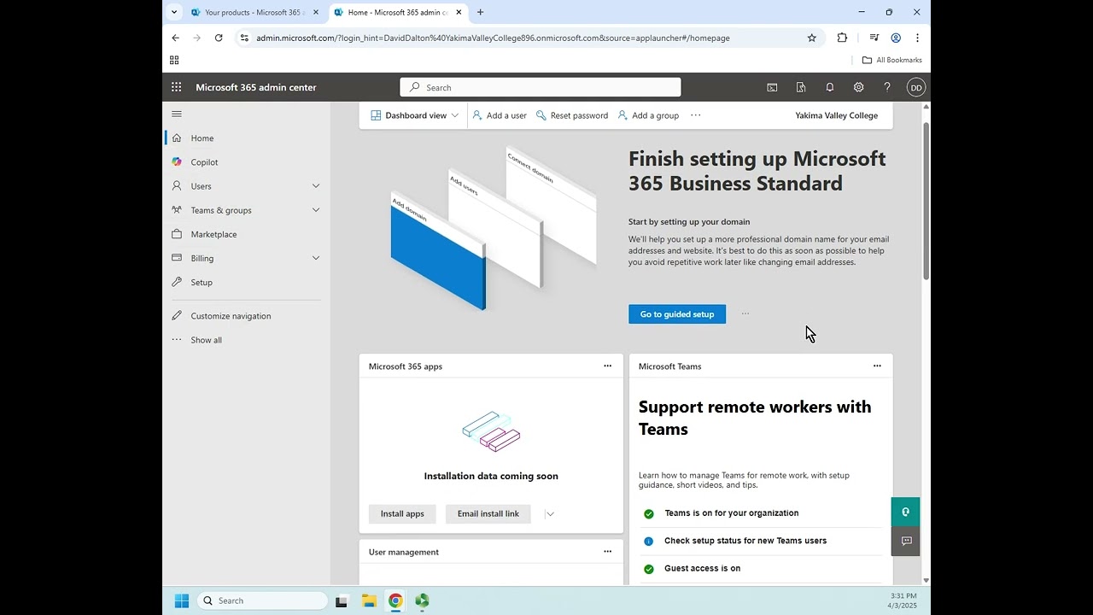Open Chrome tab search dropdown
1093x615 pixels.
pos(174,12)
